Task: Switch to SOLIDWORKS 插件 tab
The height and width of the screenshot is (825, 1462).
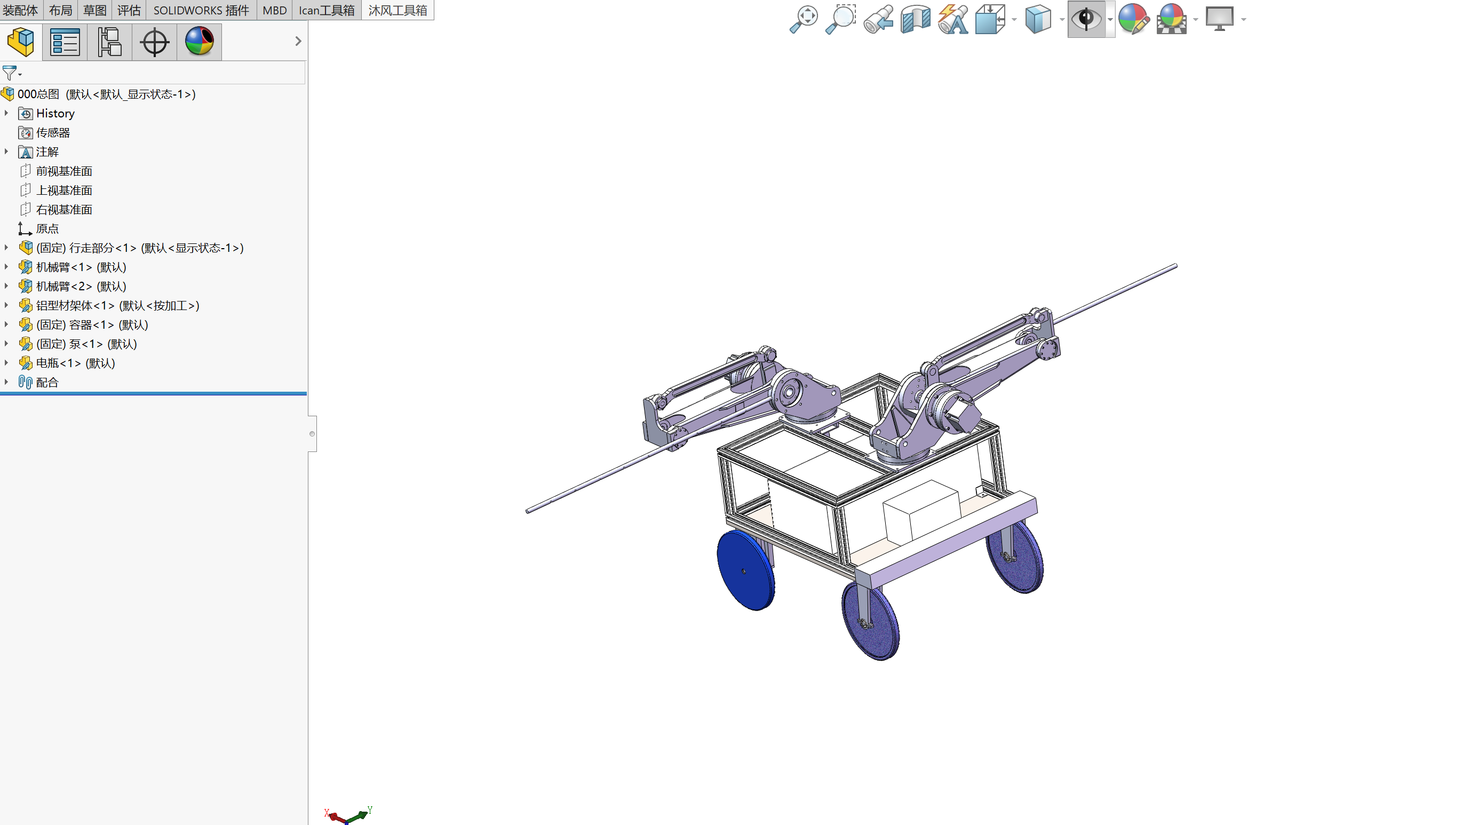Action: click(x=201, y=10)
